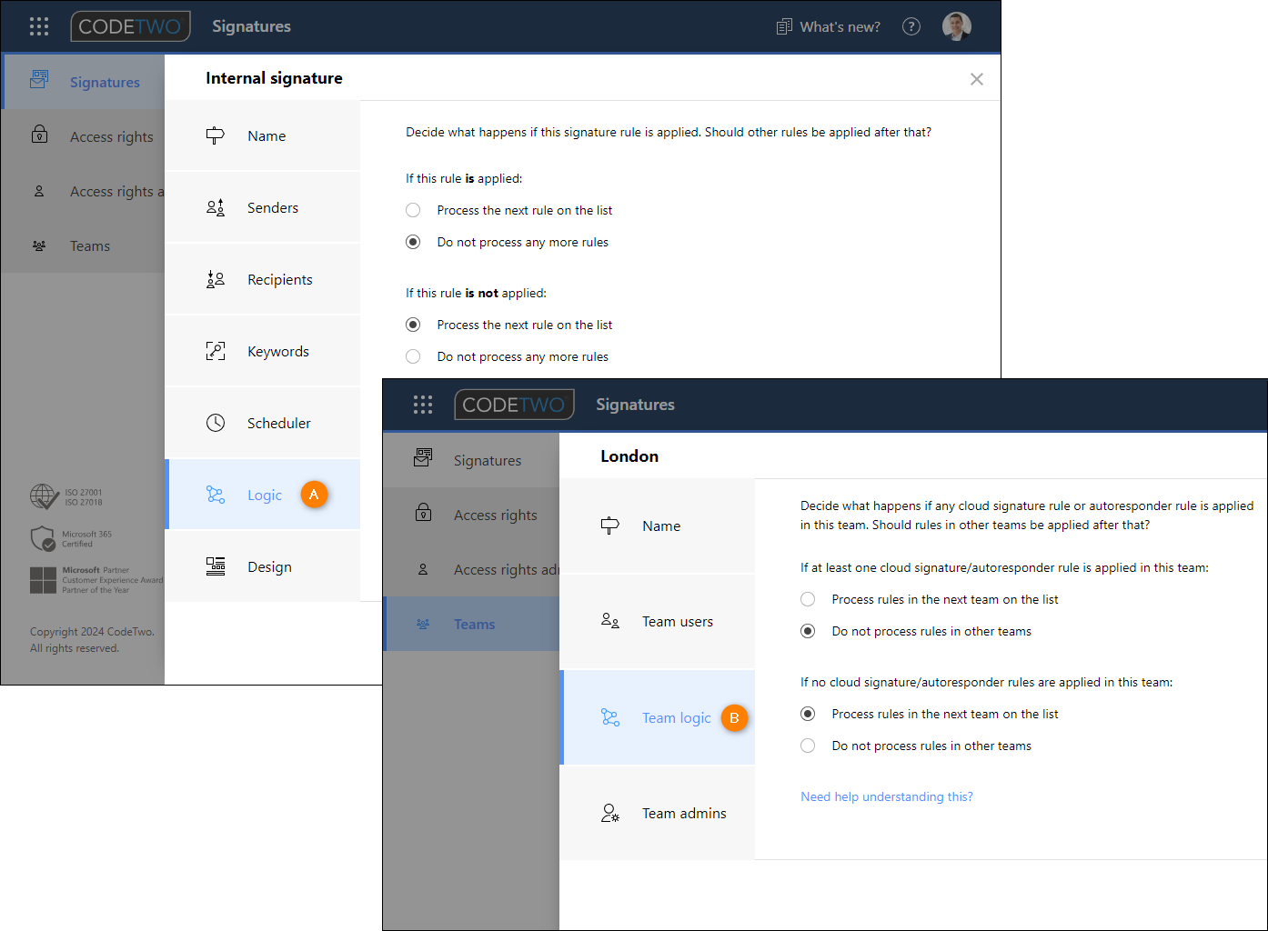Open the Design step
Screen dimensions: 1268x931
pyautogui.click(x=263, y=566)
